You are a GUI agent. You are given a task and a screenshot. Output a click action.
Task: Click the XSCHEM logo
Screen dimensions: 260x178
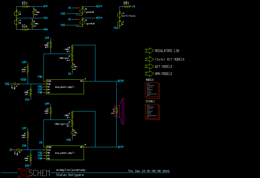click(x=34, y=173)
